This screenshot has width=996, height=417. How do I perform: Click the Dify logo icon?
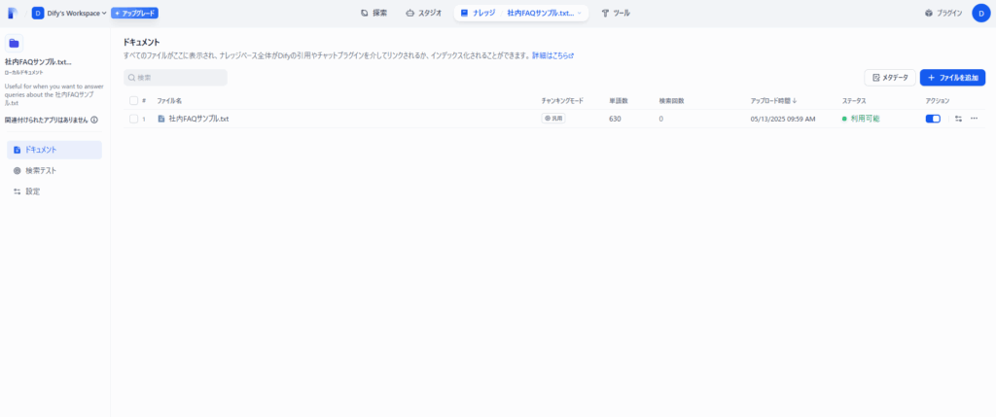point(12,13)
